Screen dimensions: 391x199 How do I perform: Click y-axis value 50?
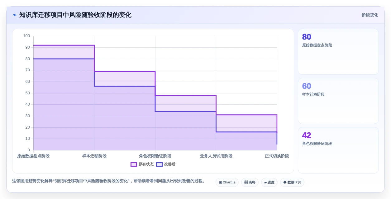coord(28,93)
